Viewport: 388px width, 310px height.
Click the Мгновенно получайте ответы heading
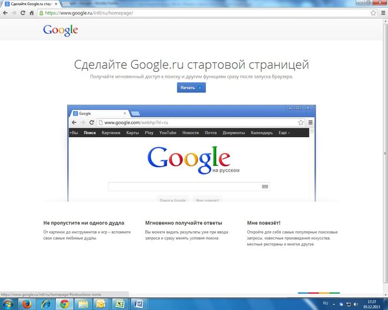184,223
